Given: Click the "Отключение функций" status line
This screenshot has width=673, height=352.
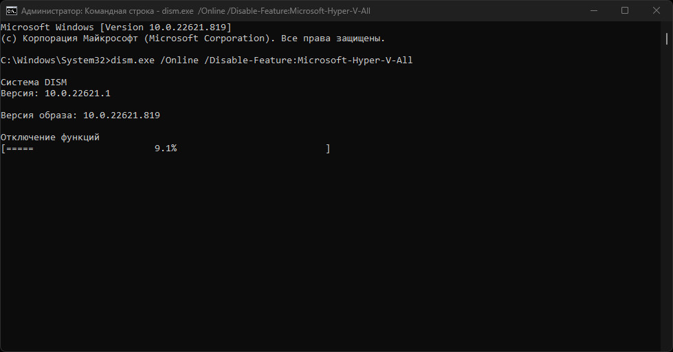Looking at the screenshot, I should coord(49,137).
